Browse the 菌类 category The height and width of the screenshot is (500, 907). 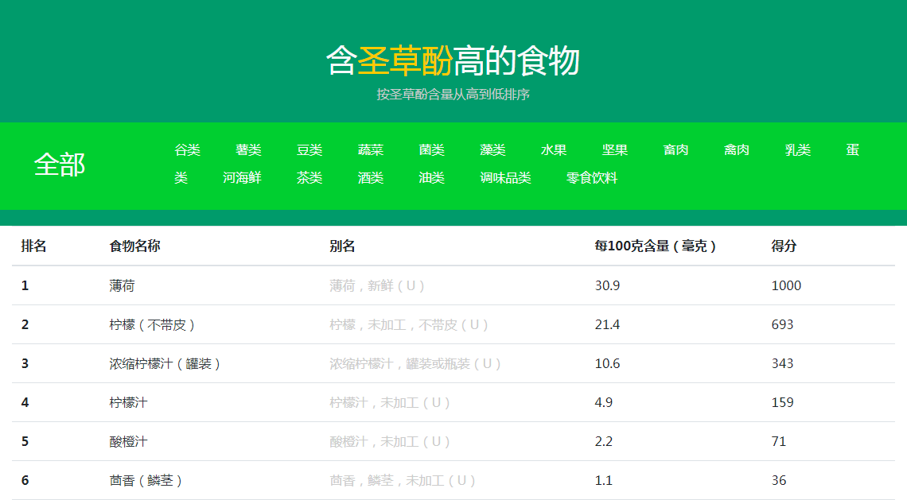[431, 149]
